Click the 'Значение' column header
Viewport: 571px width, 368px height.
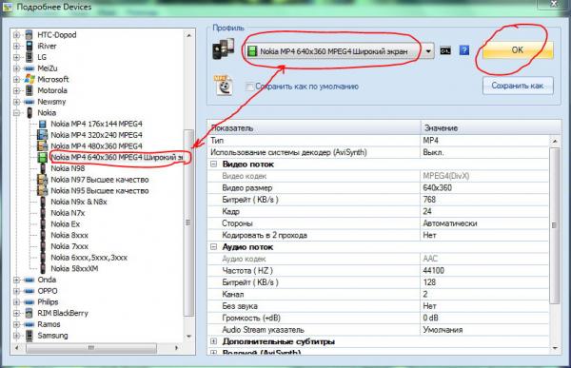[x=490, y=127]
